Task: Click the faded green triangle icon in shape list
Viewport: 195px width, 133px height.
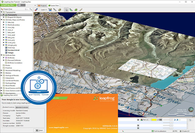Action: pyautogui.click(x=180, y=120)
